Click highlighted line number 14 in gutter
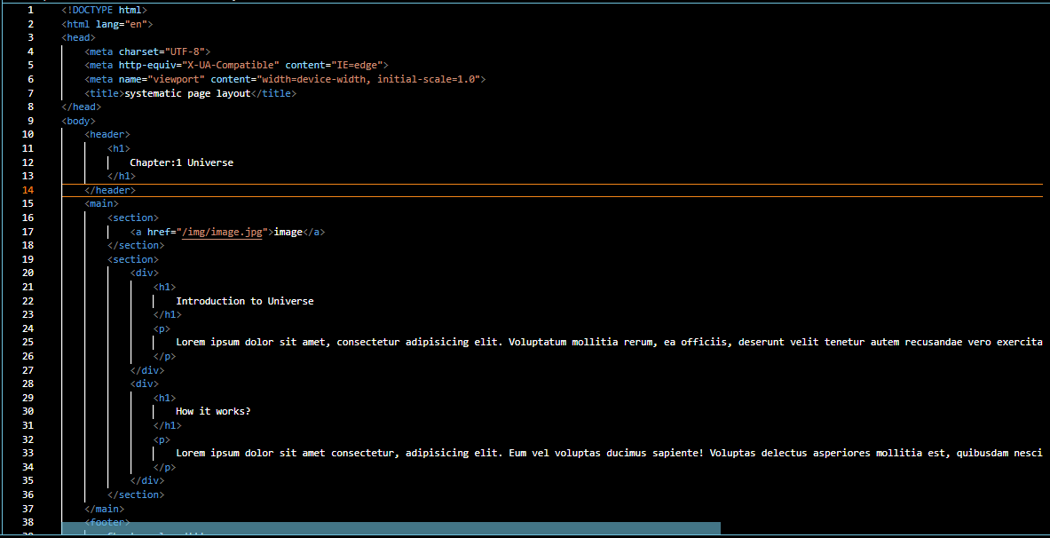This screenshot has width=1050, height=538. pyautogui.click(x=28, y=190)
